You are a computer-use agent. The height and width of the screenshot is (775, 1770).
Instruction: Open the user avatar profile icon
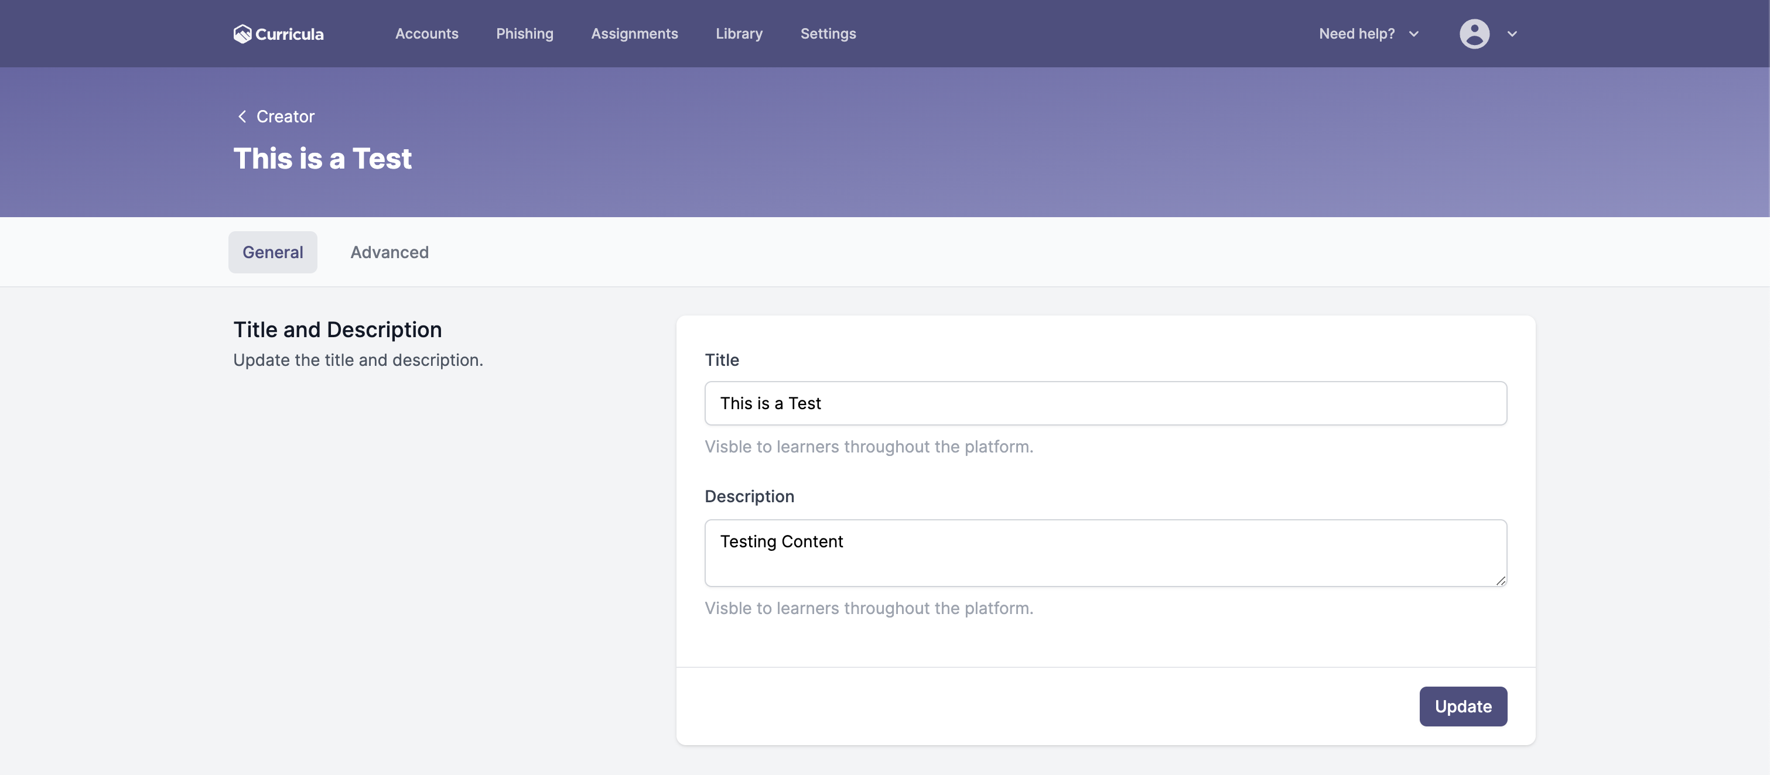pyautogui.click(x=1475, y=33)
